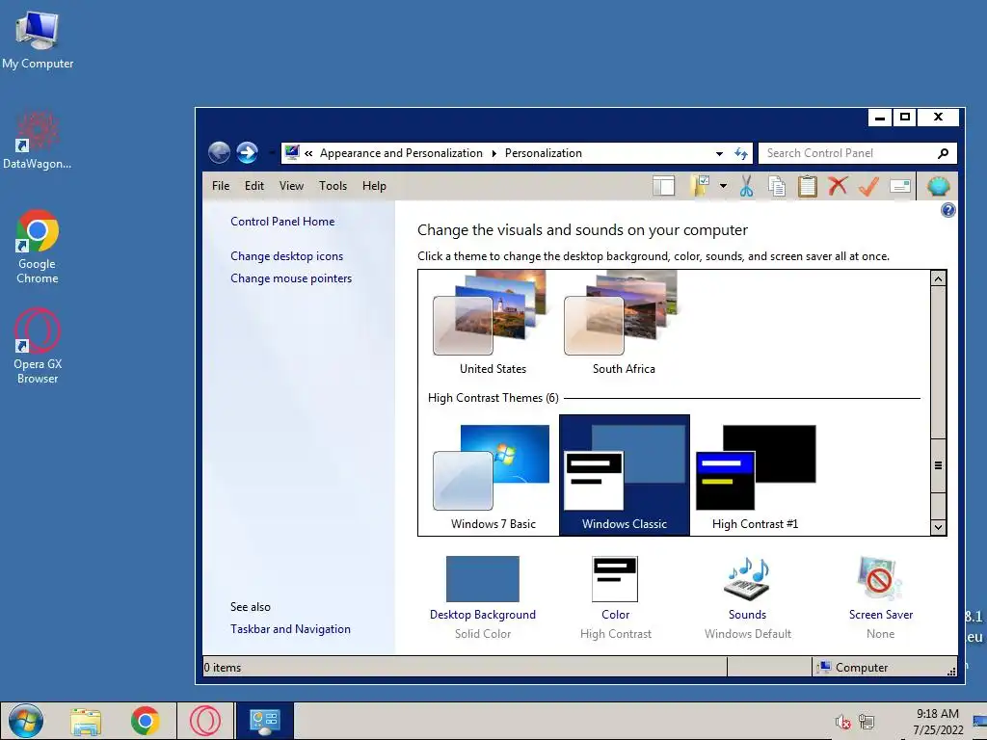
Task: Open My Computer desktop icon
Action: [x=38, y=40]
